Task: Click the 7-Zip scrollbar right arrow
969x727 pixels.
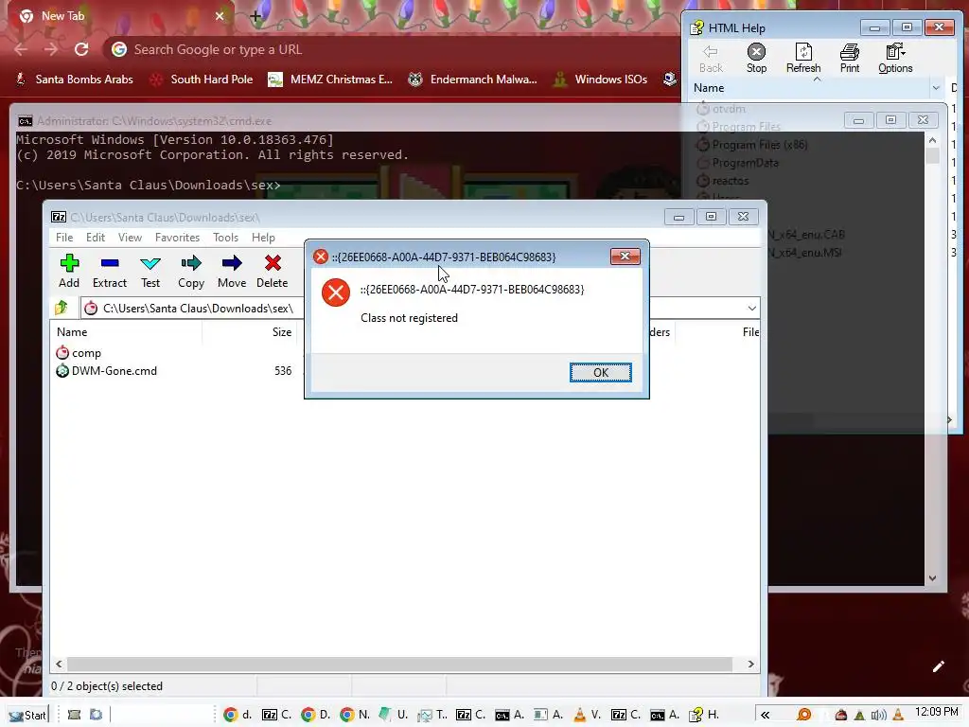Action: (x=750, y=664)
